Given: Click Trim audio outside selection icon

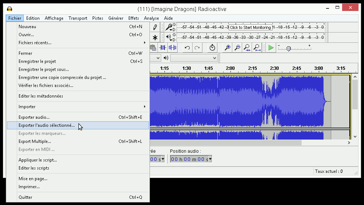Looking at the screenshot, I should pos(163,48).
